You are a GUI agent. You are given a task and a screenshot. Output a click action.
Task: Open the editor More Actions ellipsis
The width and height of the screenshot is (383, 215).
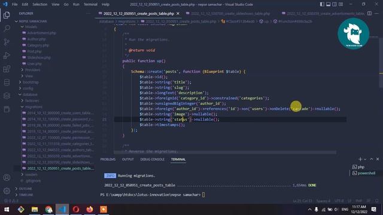coord(376,13)
